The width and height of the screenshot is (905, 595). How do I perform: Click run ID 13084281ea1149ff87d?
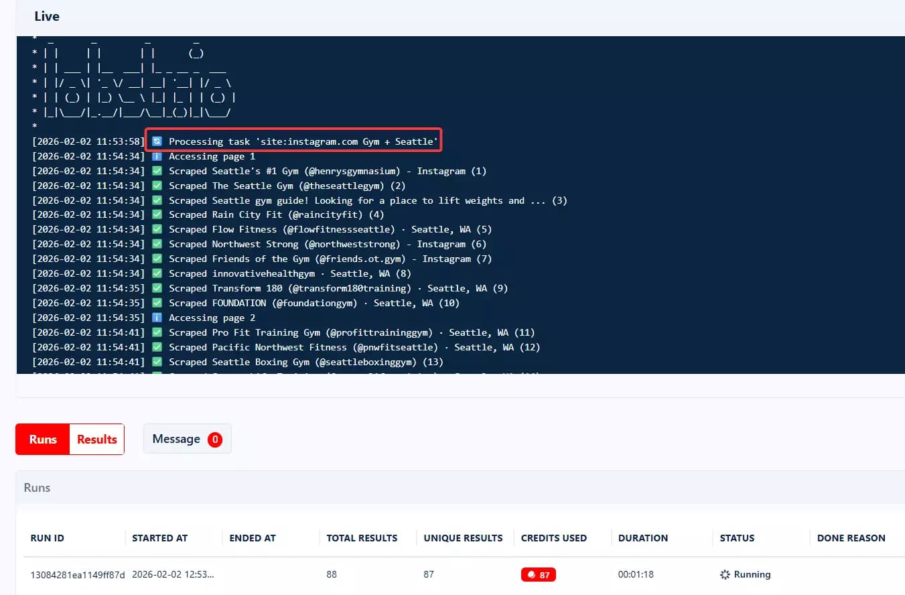(78, 574)
